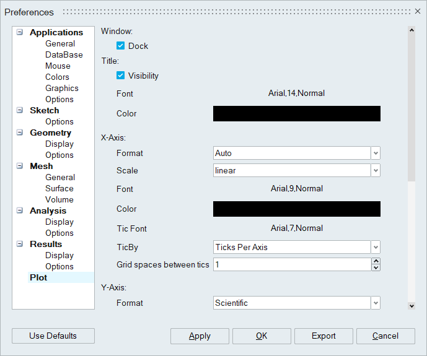Open the X-Axis Scale dropdown
This screenshot has height=356, width=427.
click(x=376, y=170)
